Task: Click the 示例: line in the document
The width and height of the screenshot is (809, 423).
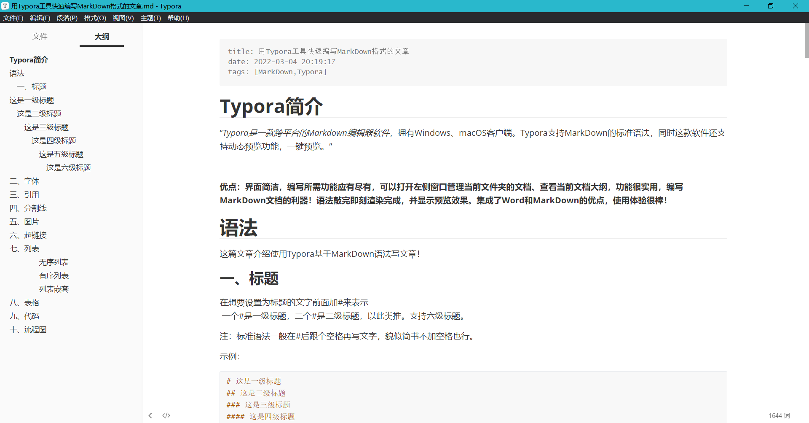Action: (x=230, y=356)
